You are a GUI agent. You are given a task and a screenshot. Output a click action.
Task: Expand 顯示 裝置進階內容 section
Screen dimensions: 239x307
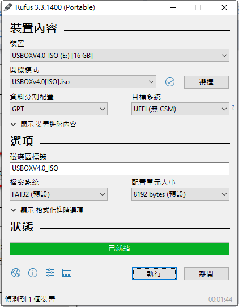click(x=43, y=125)
